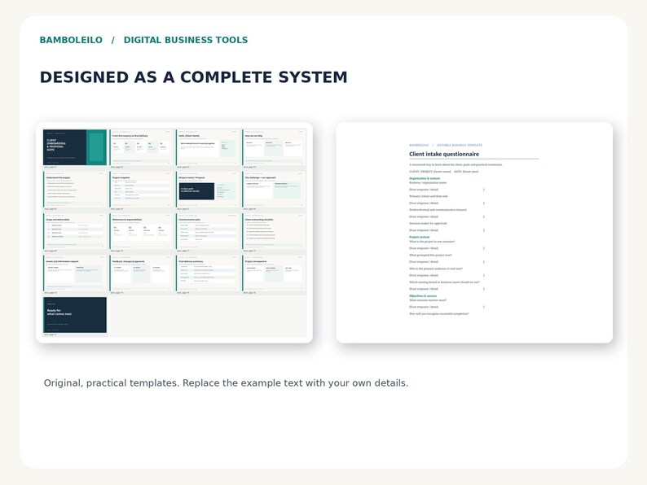Click the Client intake questionnaire title
This screenshot has width=647, height=485.
tap(444, 154)
